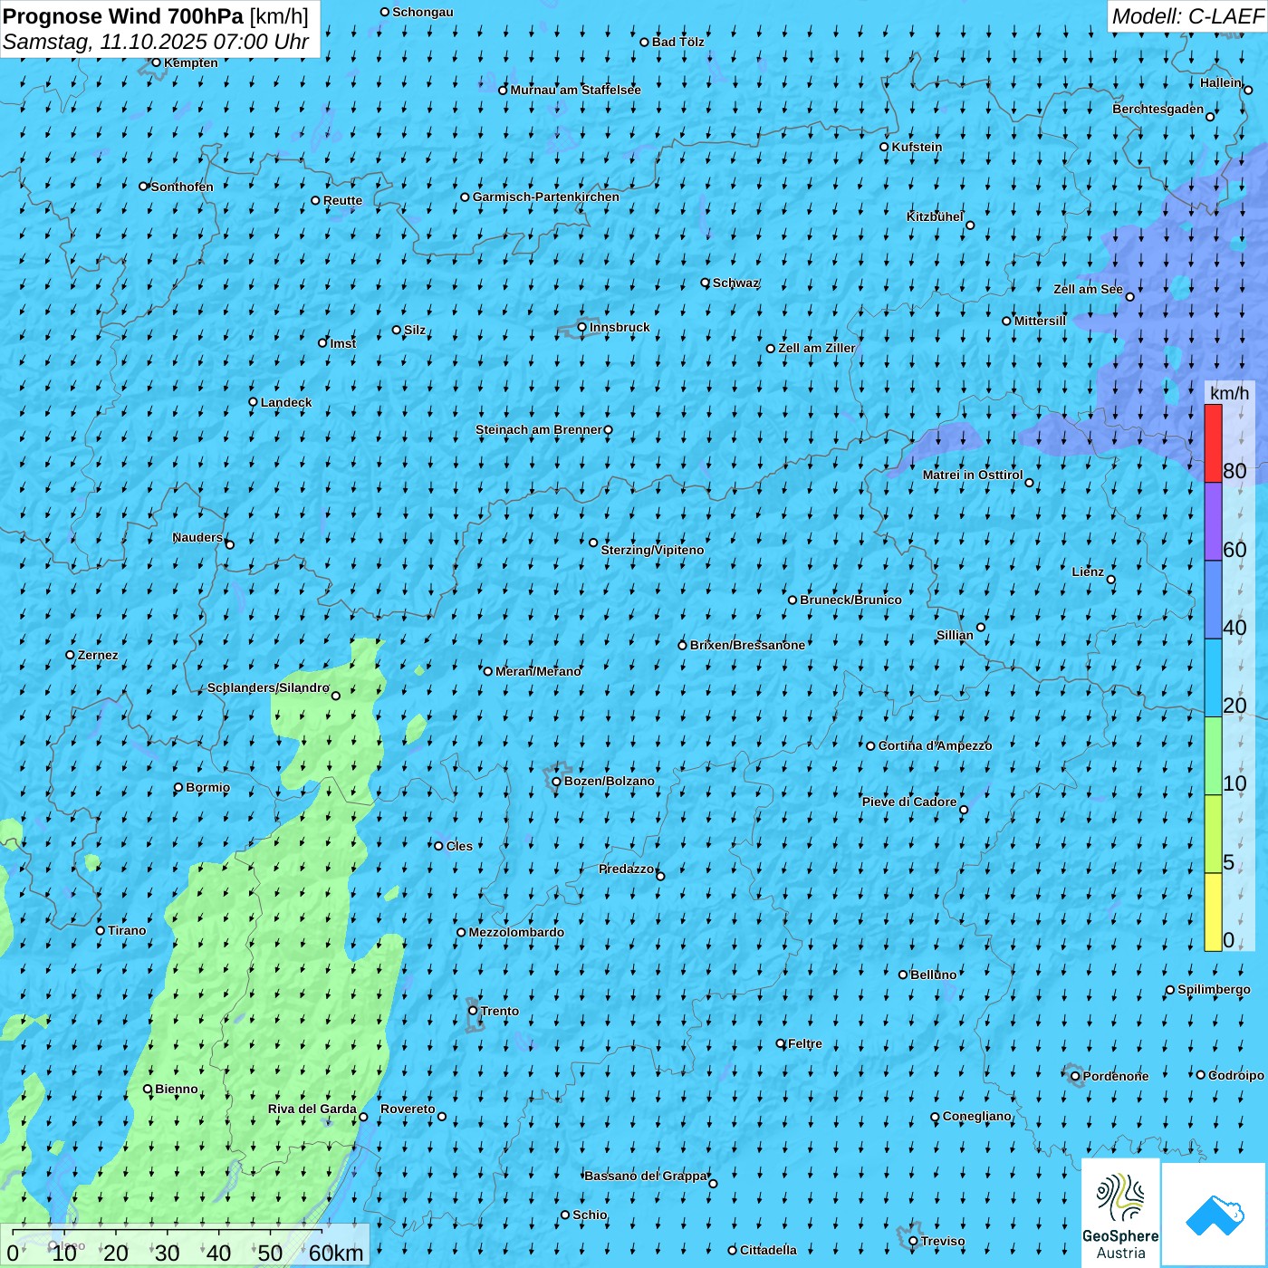Select the Bormio city label
This screenshot has width=1268, height=1268.
(x=207, y=787)
